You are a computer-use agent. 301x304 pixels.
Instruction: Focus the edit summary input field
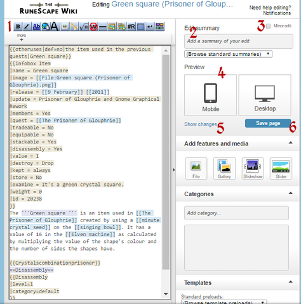click(x=239, y=41)
